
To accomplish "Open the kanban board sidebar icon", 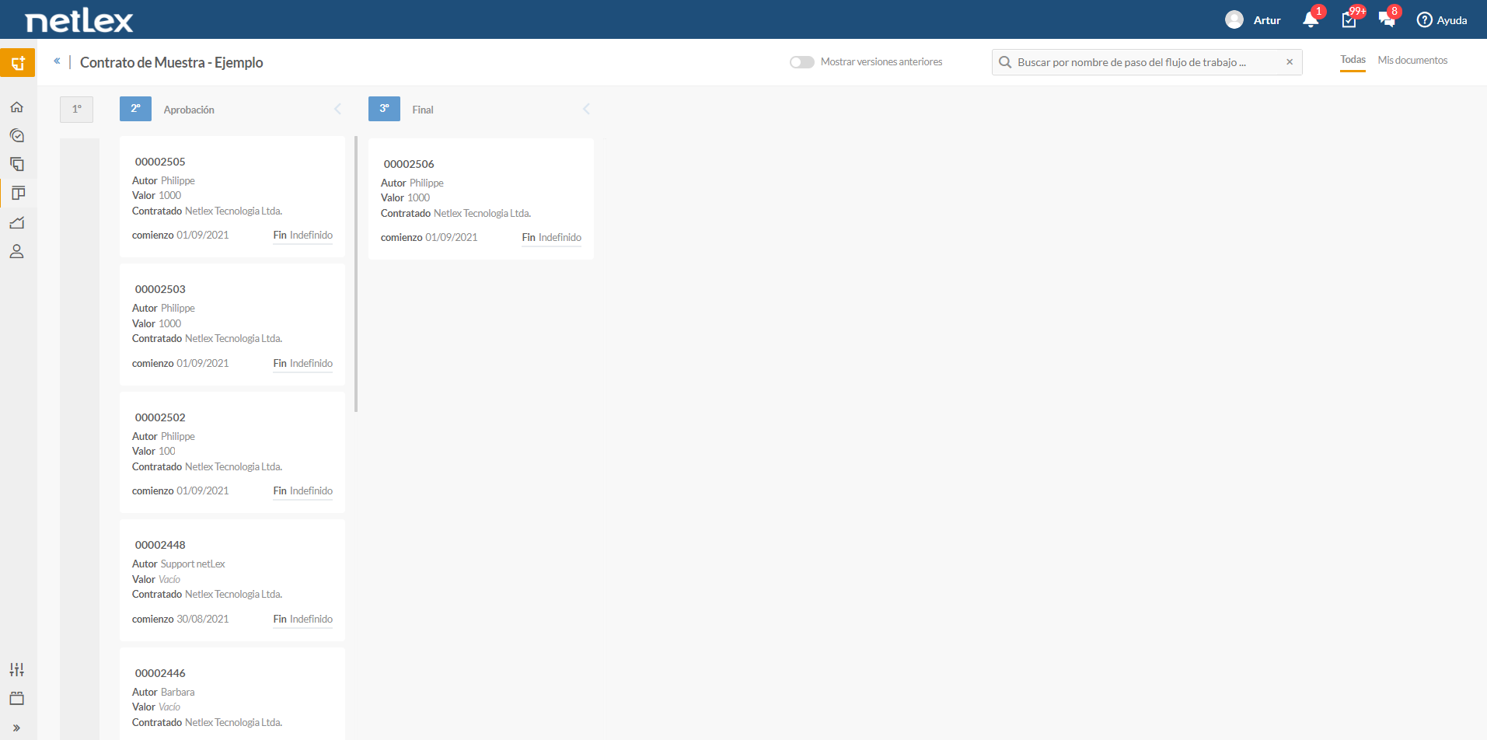I will 18,193.
